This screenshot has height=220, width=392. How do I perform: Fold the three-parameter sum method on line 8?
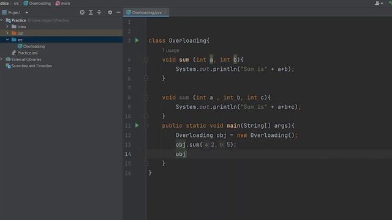click(146, 98)
